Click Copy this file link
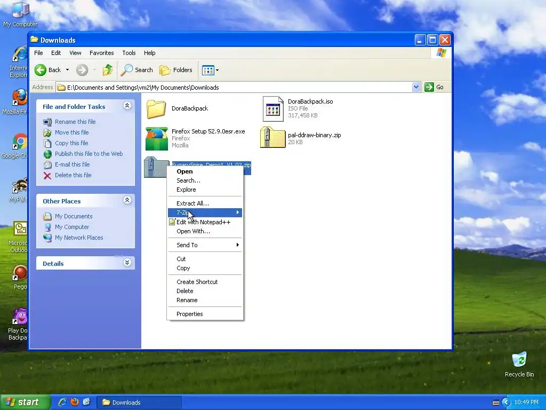Image resolution: width=546 pixels, height=410 pixels. pyautogui.click(x=71, y=143)
